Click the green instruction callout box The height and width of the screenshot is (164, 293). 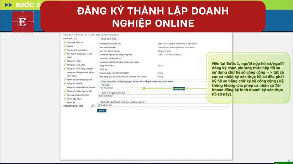click(248, 77)
